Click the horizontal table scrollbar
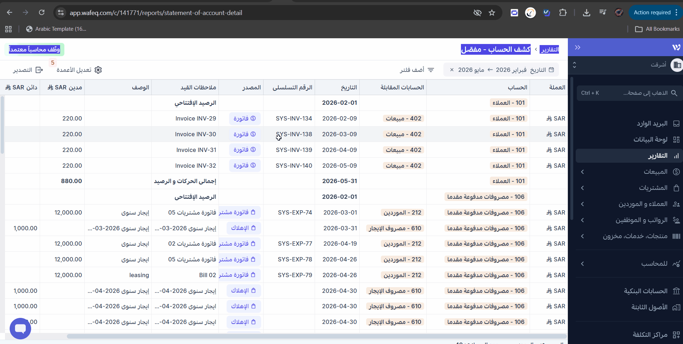The image size is (683, 344). [316, 336]
